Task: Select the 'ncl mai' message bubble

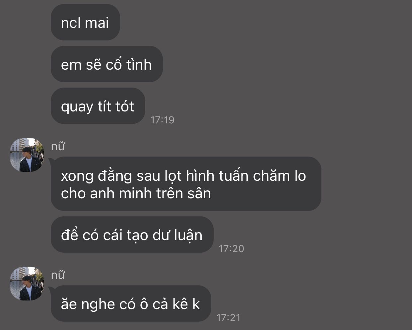Action: click(85, 22)
